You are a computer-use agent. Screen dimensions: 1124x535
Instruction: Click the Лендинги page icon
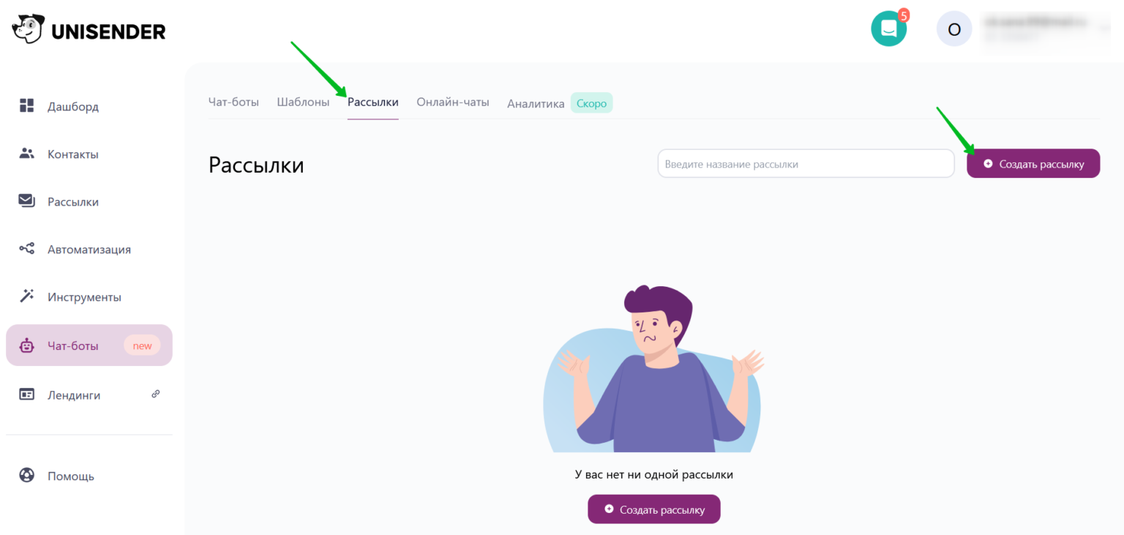27,394
